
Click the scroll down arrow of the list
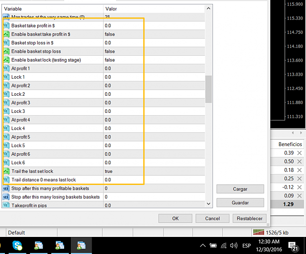point(209,204)
